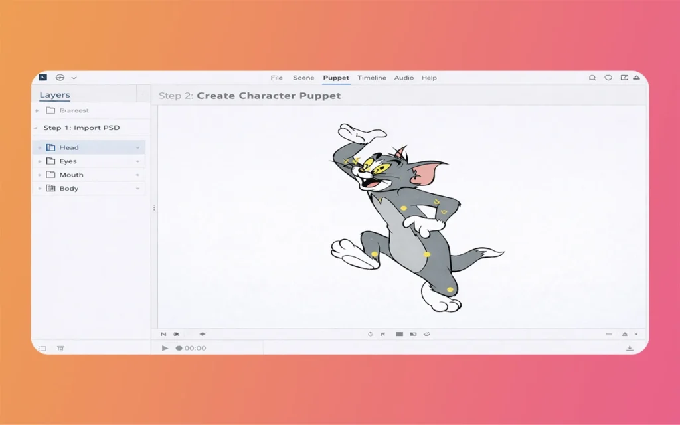Click the link chain icon on bottom toolbar
This screenshot has width=680, height=425.
[428, 334]
